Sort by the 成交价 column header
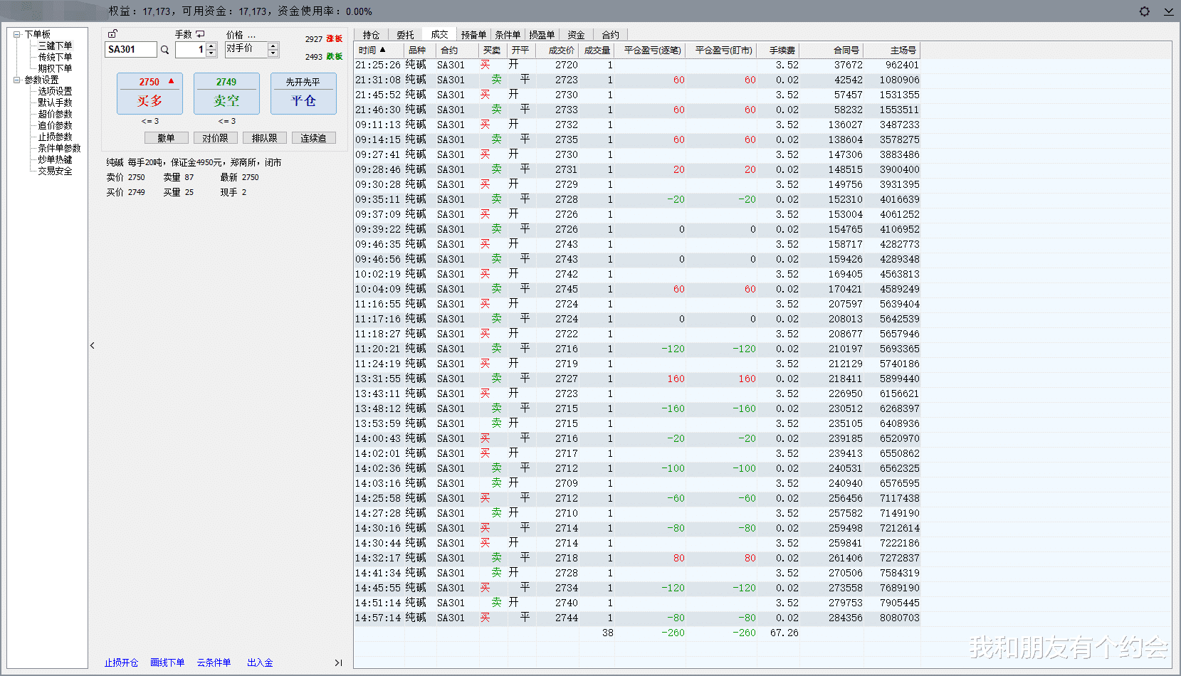The height and width of the screenshot is (676, 1181). 557,50
